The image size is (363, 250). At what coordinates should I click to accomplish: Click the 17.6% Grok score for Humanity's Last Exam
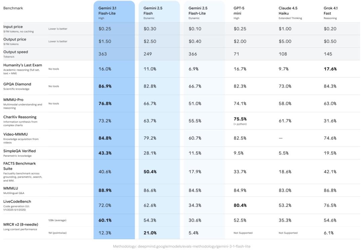pos(330,69)
